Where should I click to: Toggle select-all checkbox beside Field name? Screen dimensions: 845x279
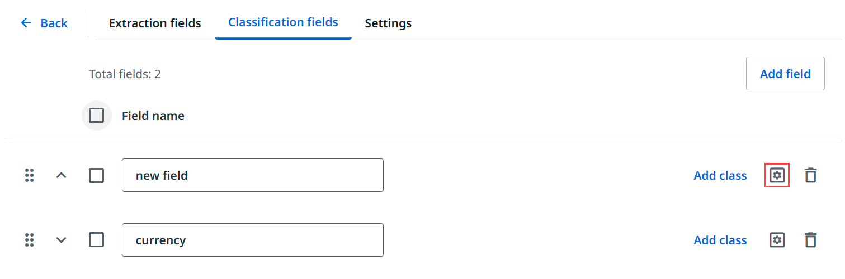[x=96, y=116]
